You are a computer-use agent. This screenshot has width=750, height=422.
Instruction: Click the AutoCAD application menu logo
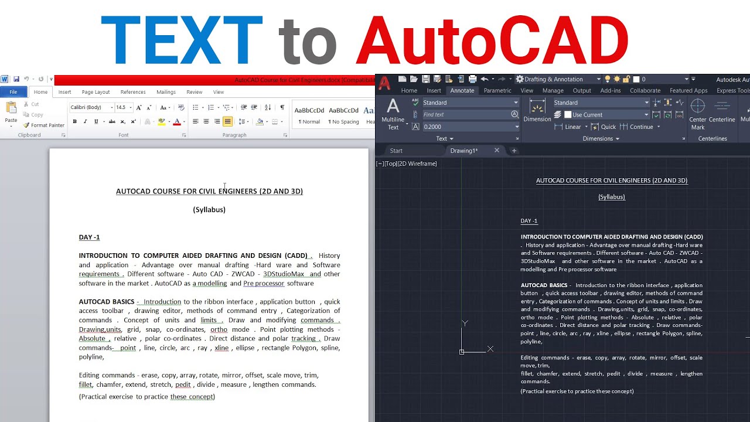tap(384, 83)
